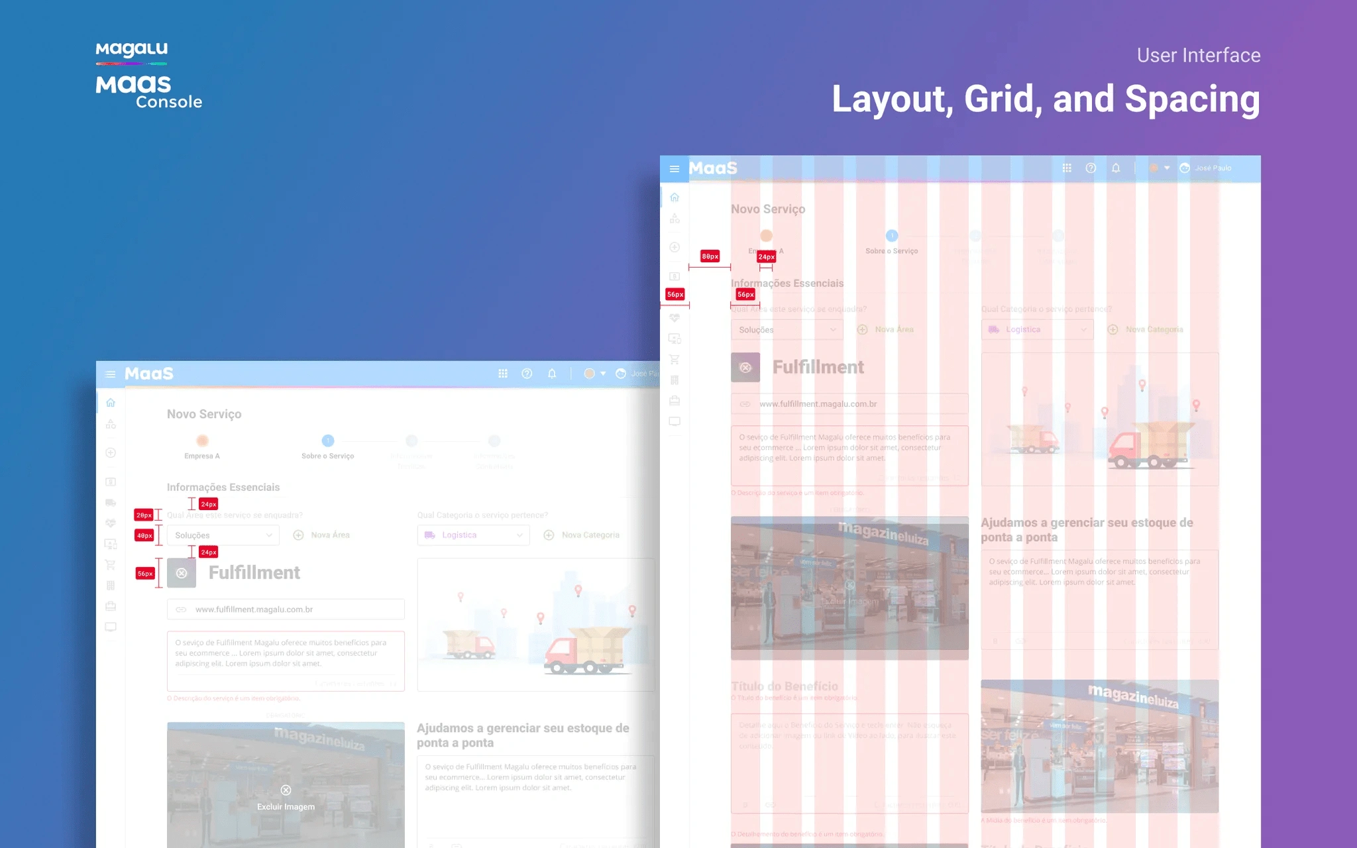
Task: Click heart-pulse sidebar icon in right mockup
Action: tap(675, 318)
